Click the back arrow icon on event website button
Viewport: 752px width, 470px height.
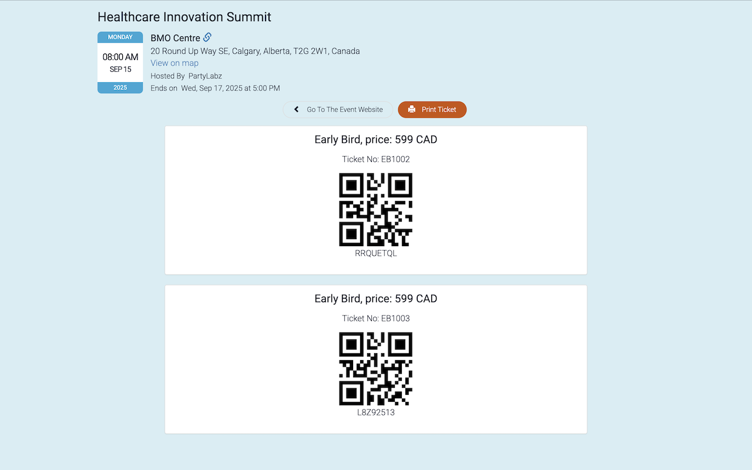coord(297,109)
